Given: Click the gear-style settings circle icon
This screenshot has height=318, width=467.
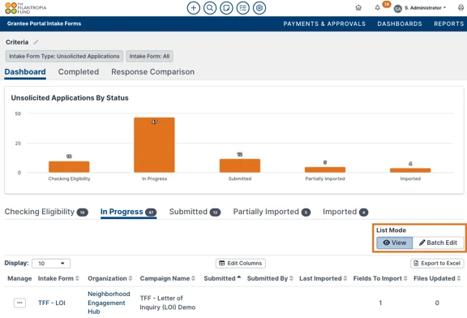Looking at the screenshot, I should [x=259, y=8].
